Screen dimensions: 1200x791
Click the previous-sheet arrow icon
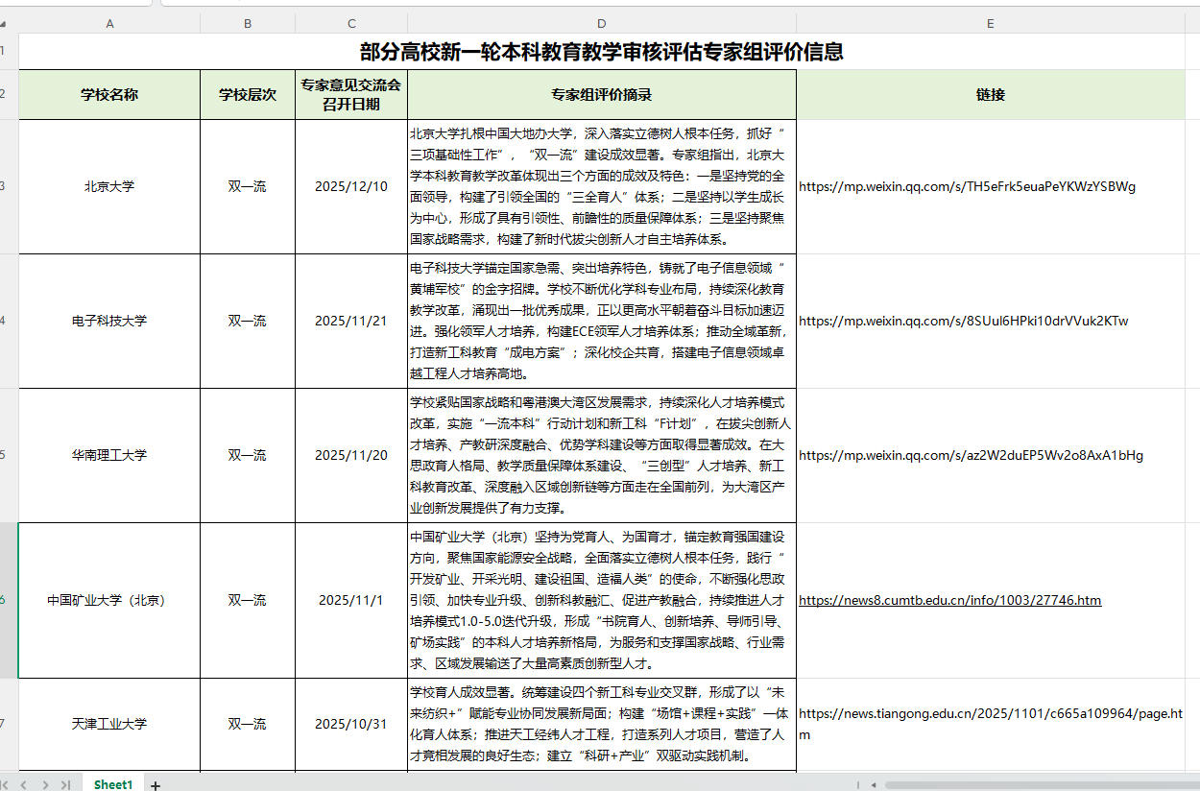click(x=26, y=784)
